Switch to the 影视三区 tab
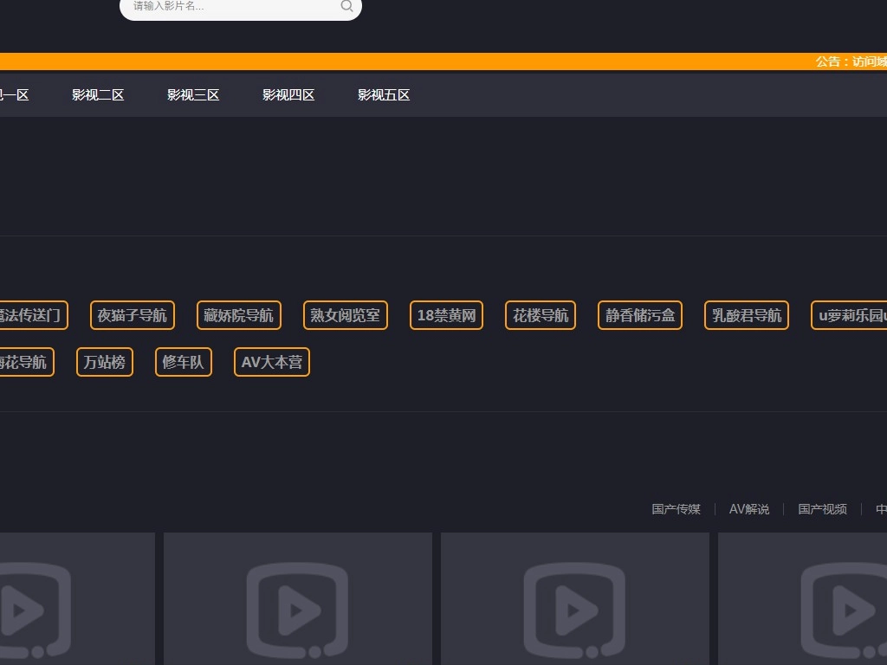Image resolution: width=887 pixels, height=665 pixels. 193,95
